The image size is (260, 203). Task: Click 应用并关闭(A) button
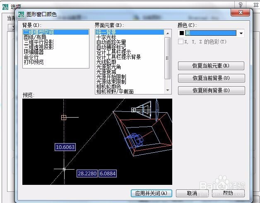(x=152, y=193)
